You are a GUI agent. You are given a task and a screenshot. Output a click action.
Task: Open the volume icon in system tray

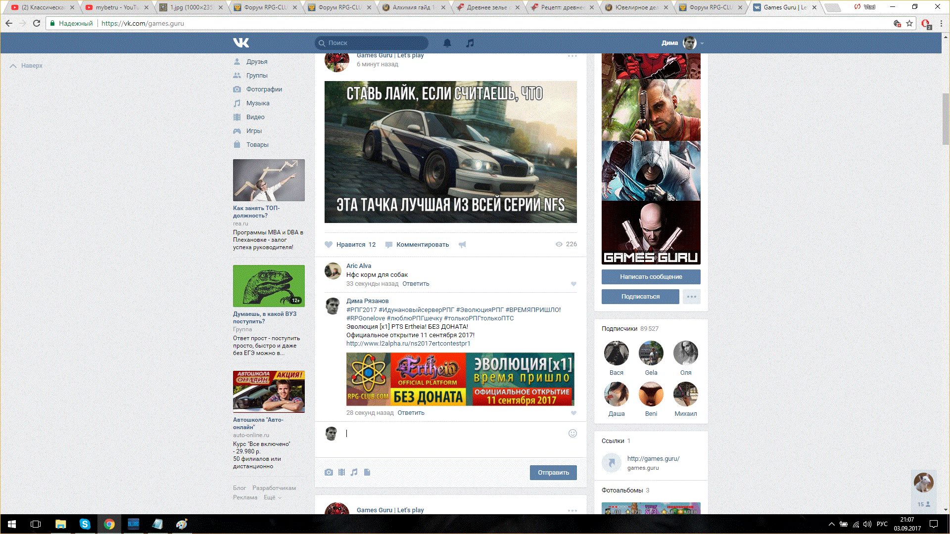click(867, 524)
